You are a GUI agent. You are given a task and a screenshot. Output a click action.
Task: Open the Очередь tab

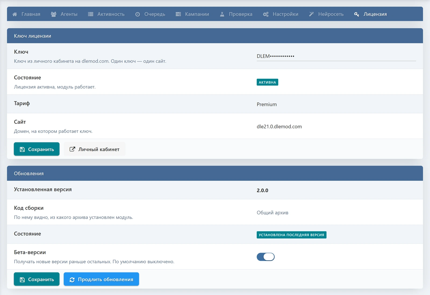[x=150, y=14]
